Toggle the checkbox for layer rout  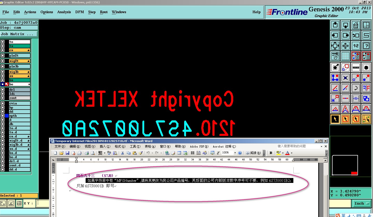pos(3,98)
